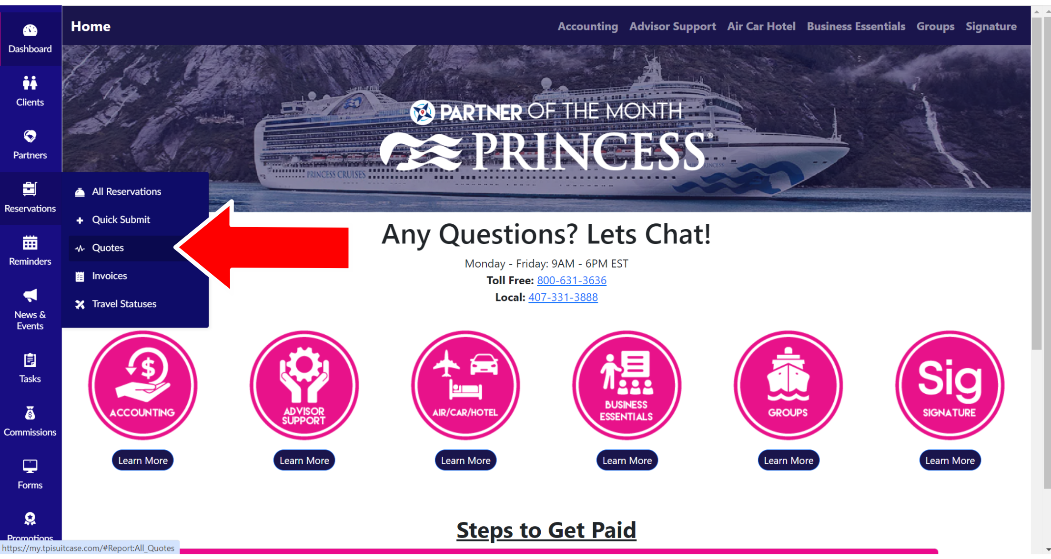Open the Clients sidebar icon
The height and width of the screenshot is (559, 1051).
pos(30,83)
